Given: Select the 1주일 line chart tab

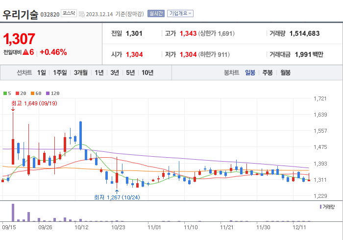Looking at the screenshot, I should click(x=60, y=72).
